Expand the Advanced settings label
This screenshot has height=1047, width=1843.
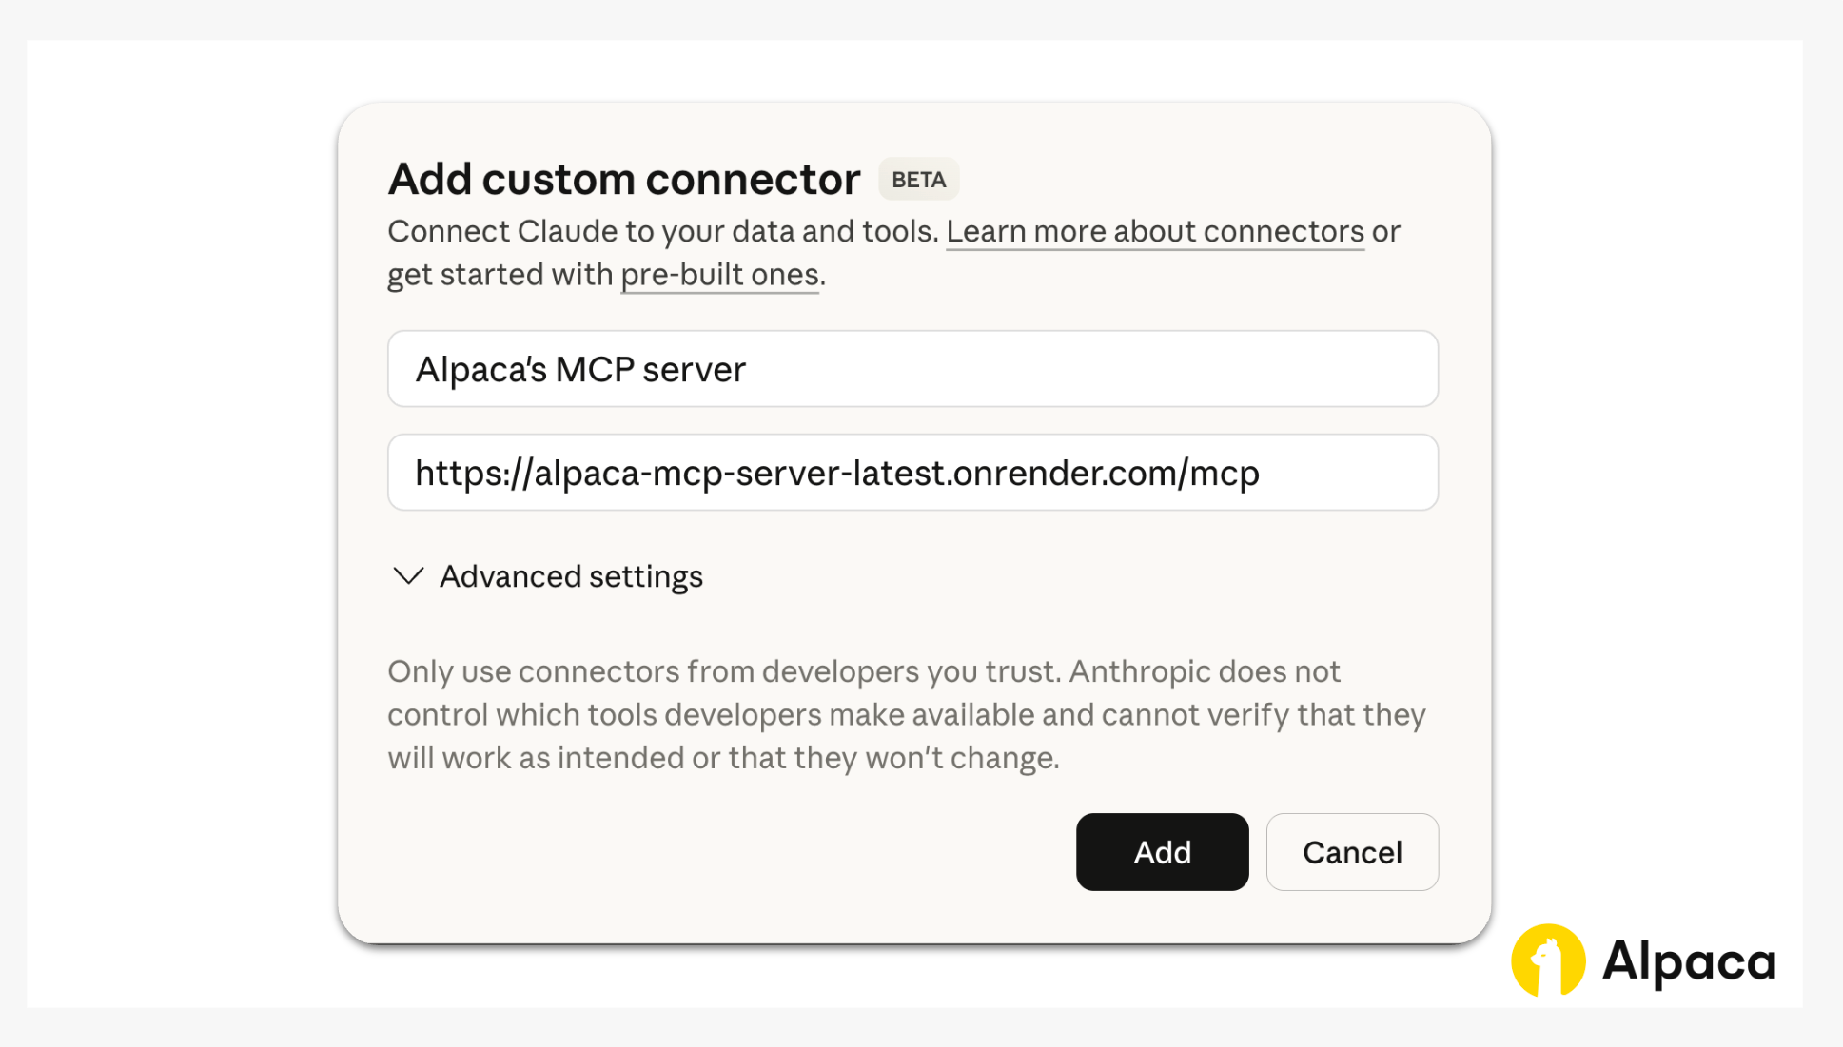(x=571, y=576)
